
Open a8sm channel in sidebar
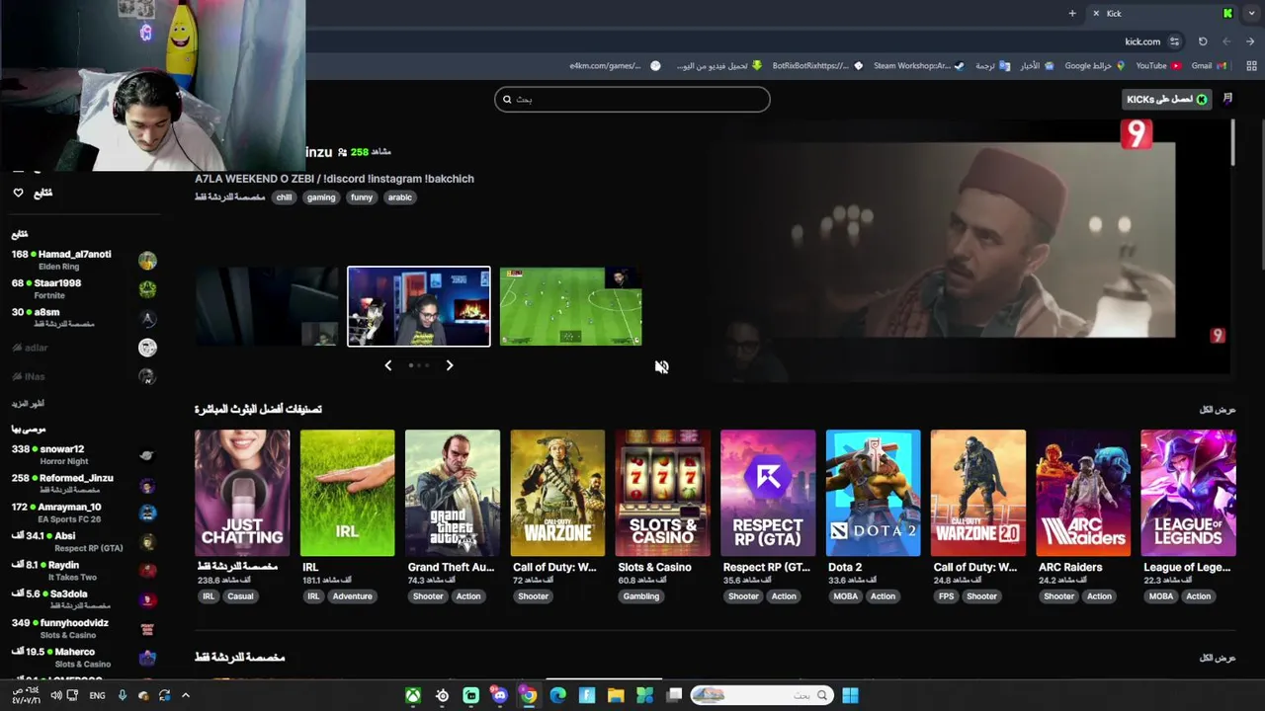pyautogui.click(x=84, y=318)
